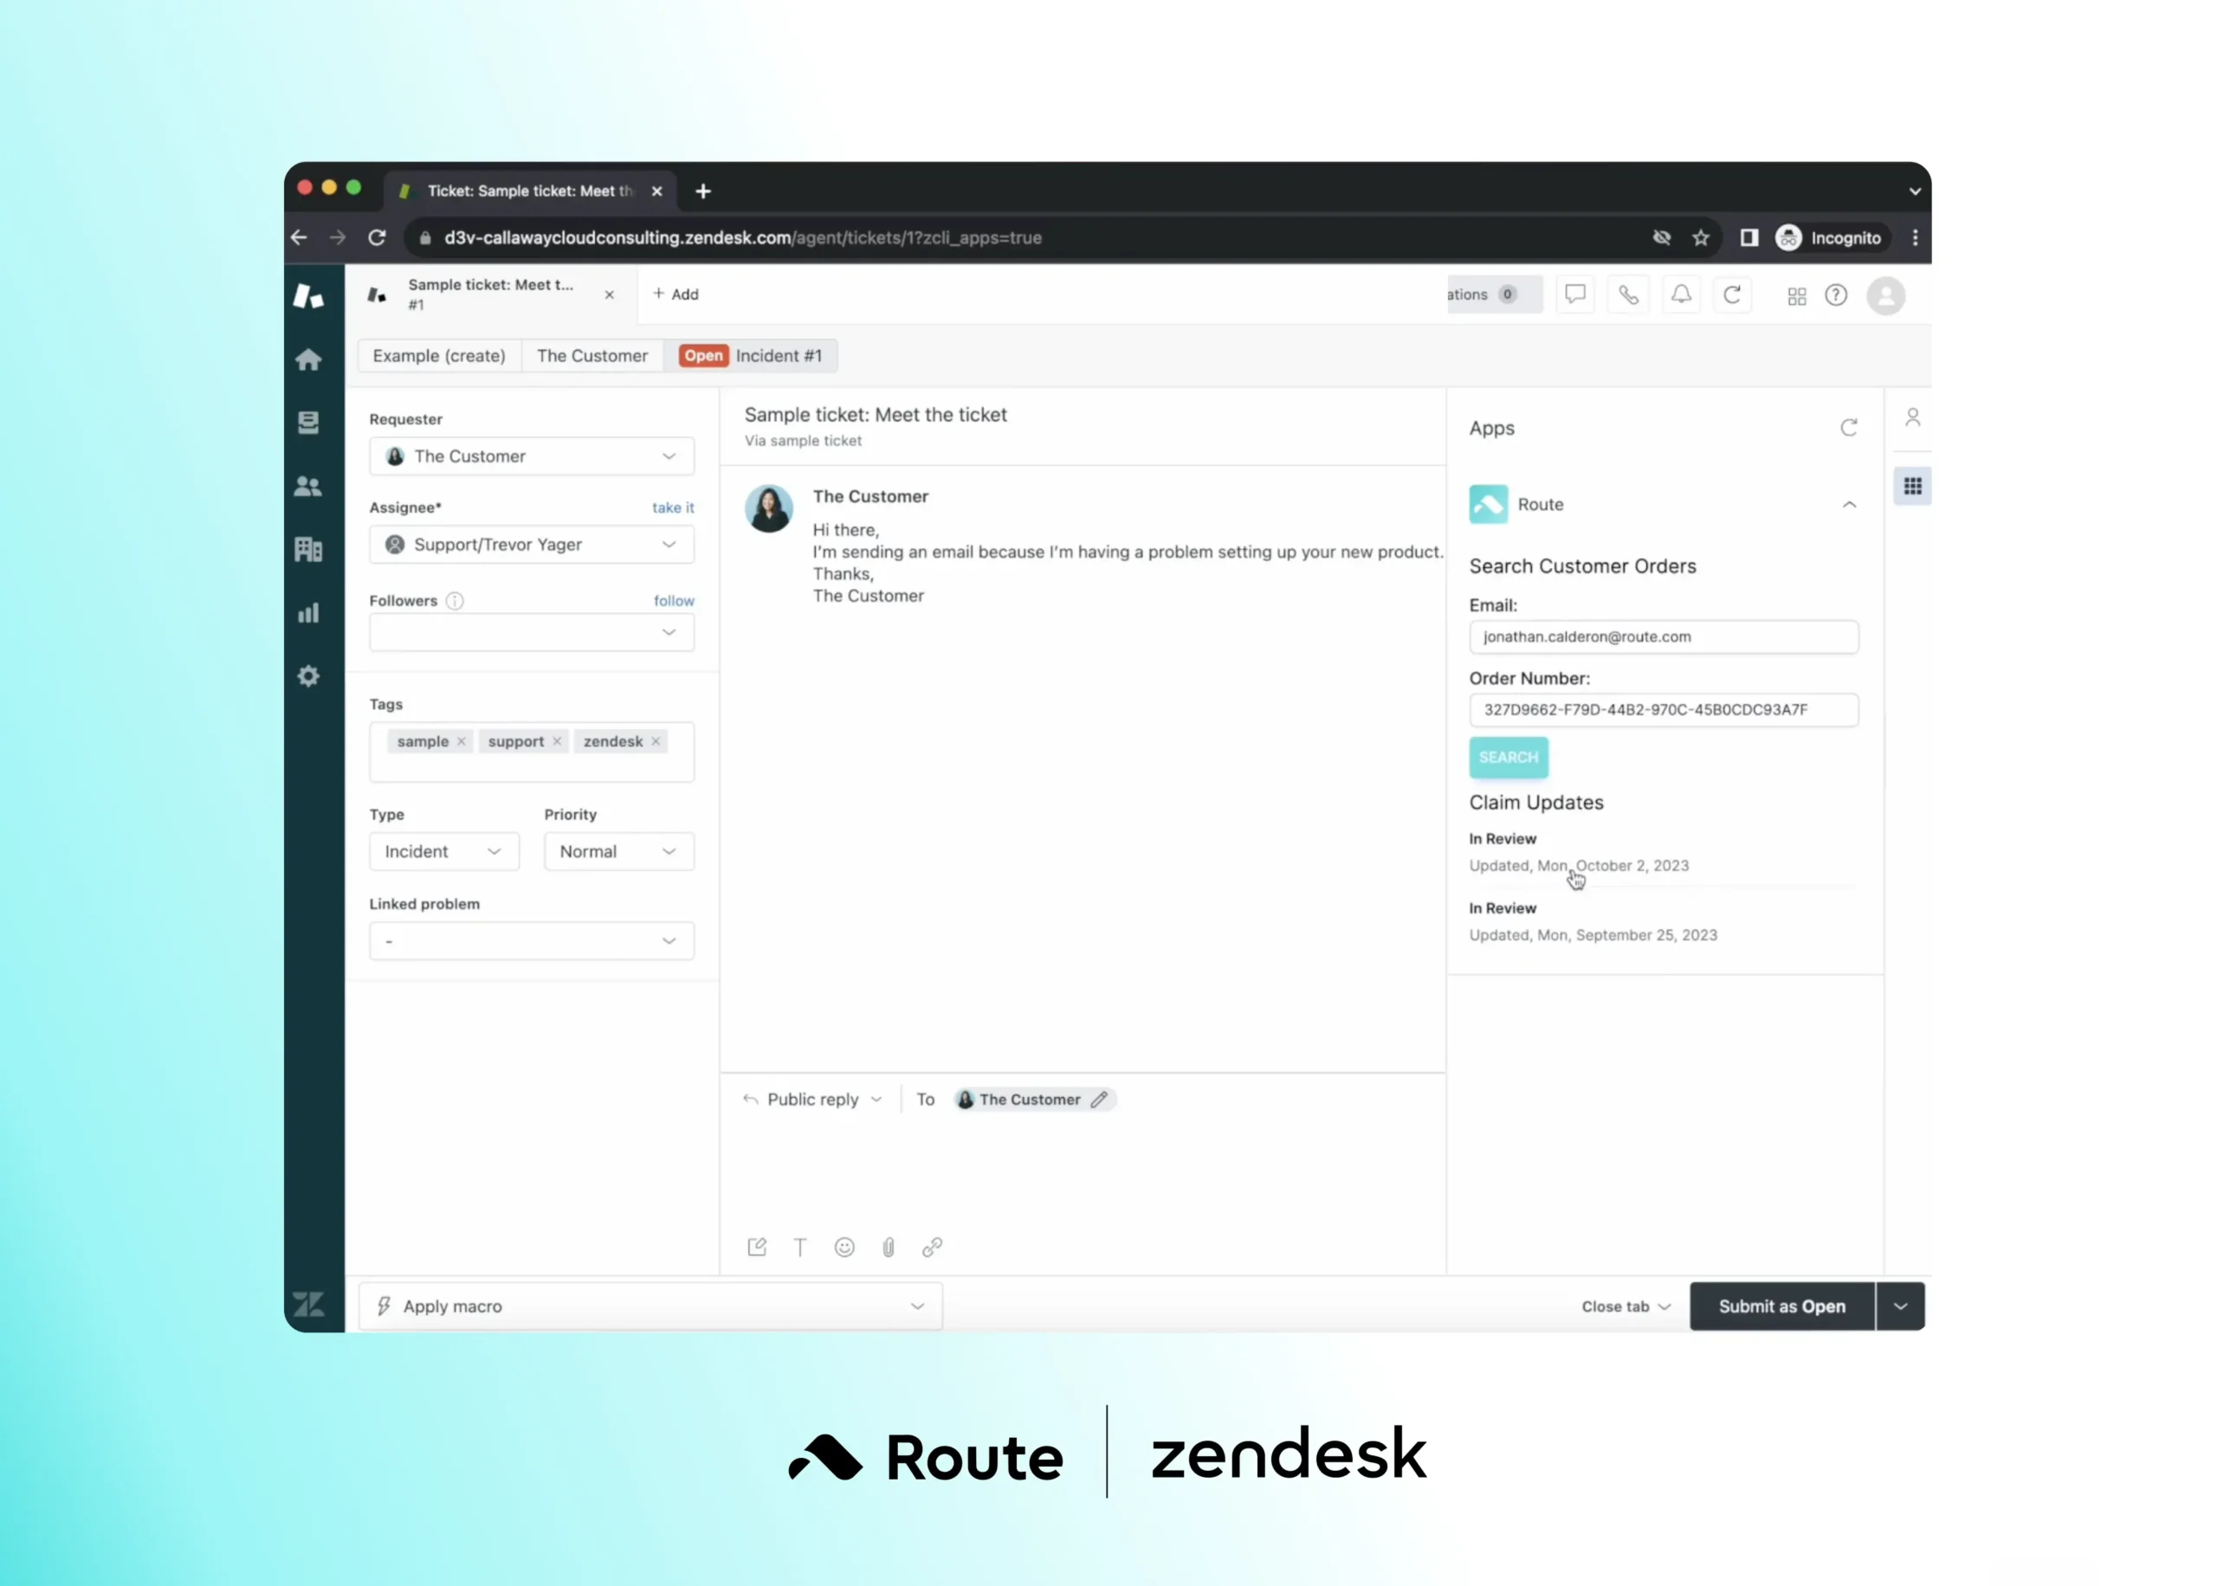Open the browser three-dot menu
Viewport: 2217px width, 1586px height.
(1914, 237)
